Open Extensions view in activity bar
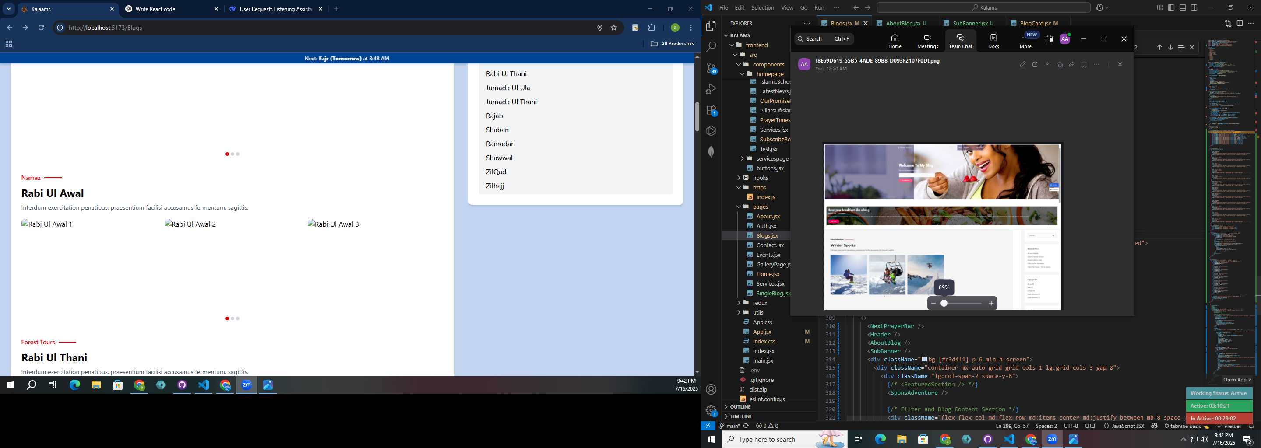 click(x=711, y=110)
